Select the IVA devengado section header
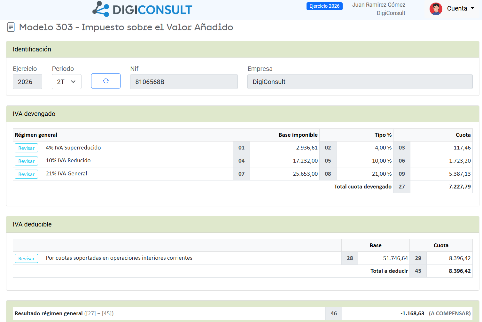Screen dimensions: 482x322 pos(243,114)
